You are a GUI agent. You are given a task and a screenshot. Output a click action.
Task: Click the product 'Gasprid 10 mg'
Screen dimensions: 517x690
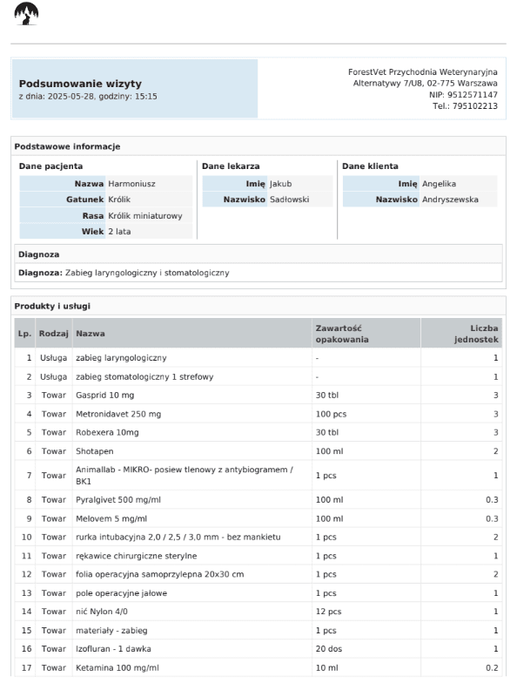pos(104,396)
